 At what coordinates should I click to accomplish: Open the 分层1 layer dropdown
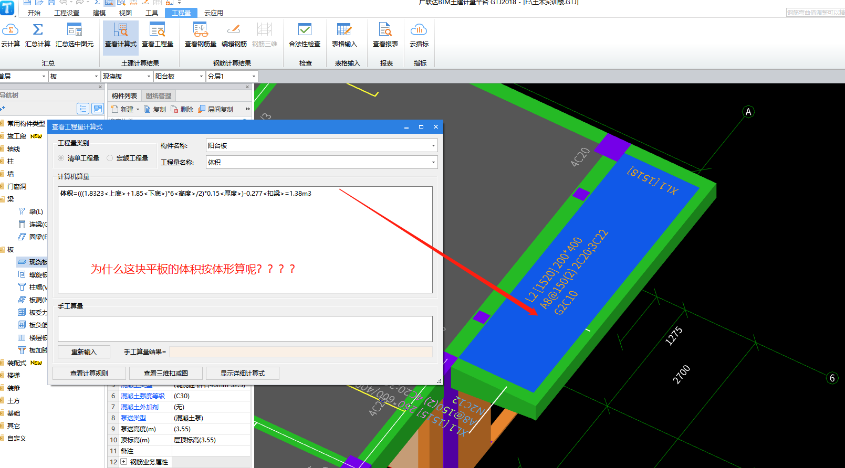pyautogui.click(x=232, y=77)
